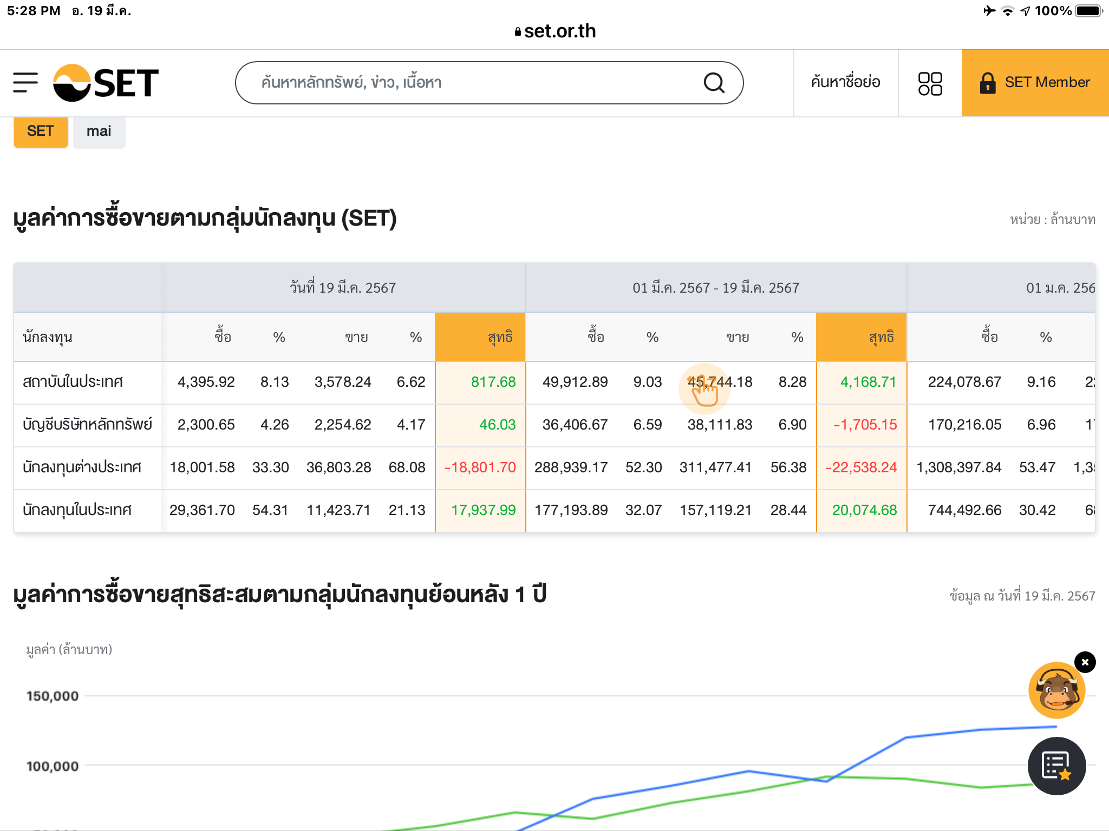Tap the net value -18,801.70 cell
Screen dimensions: 1109x831
tap(480, 467)
